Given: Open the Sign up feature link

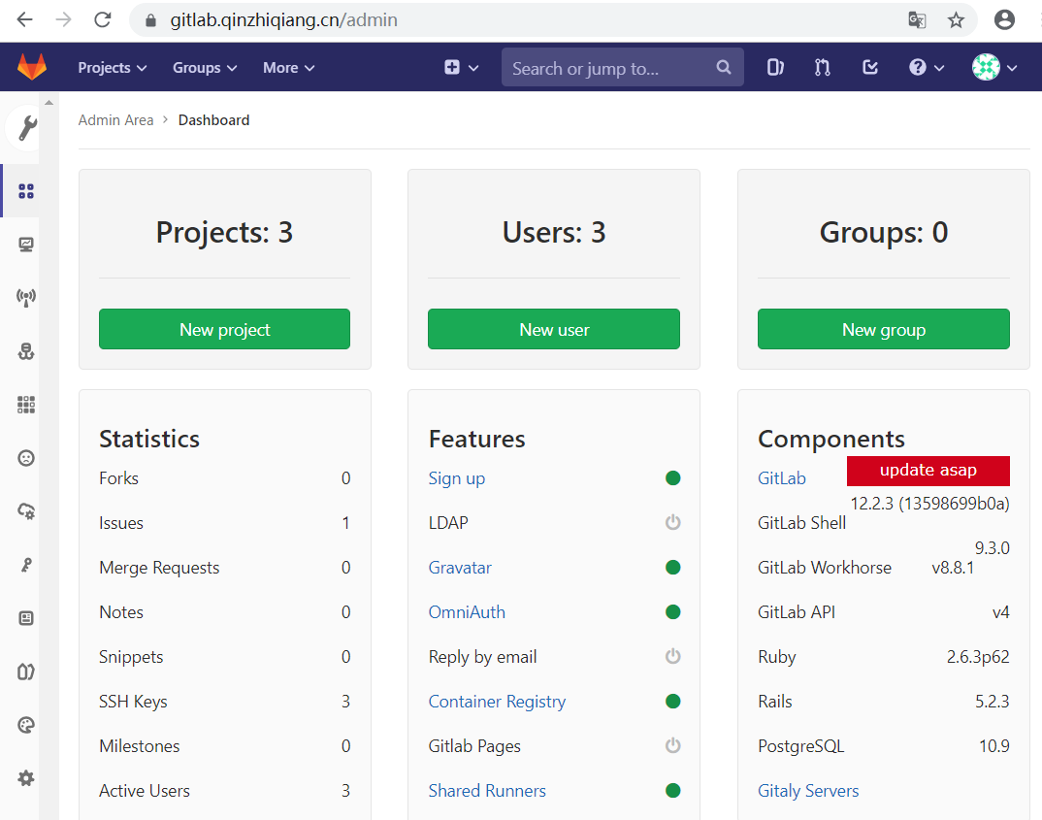Looking at the screenshot, I should click(x=457, y=478).
